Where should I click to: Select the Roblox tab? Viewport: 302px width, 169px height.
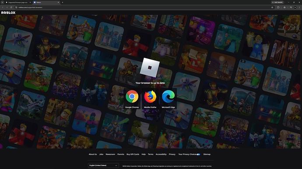pyautogui.click(x=46, y=2)
